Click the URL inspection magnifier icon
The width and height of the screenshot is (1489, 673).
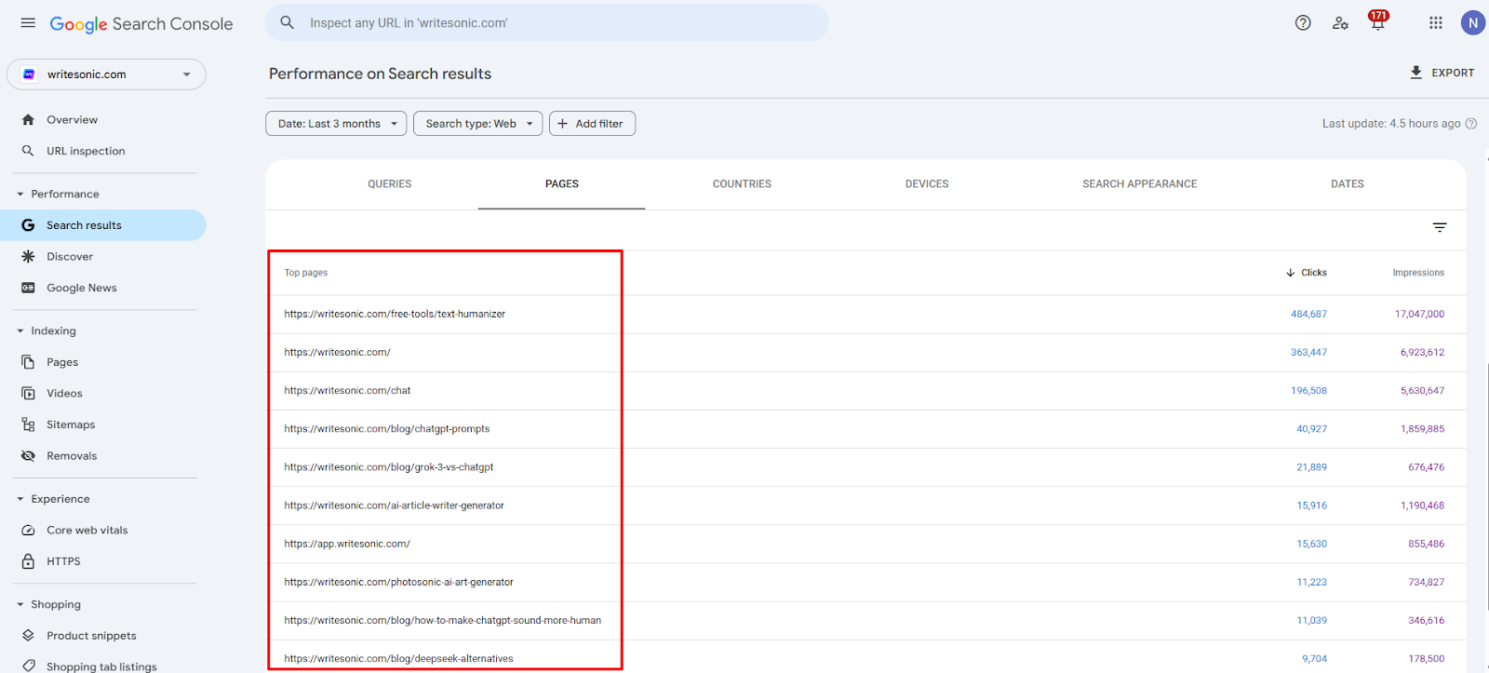coord(28,151)
